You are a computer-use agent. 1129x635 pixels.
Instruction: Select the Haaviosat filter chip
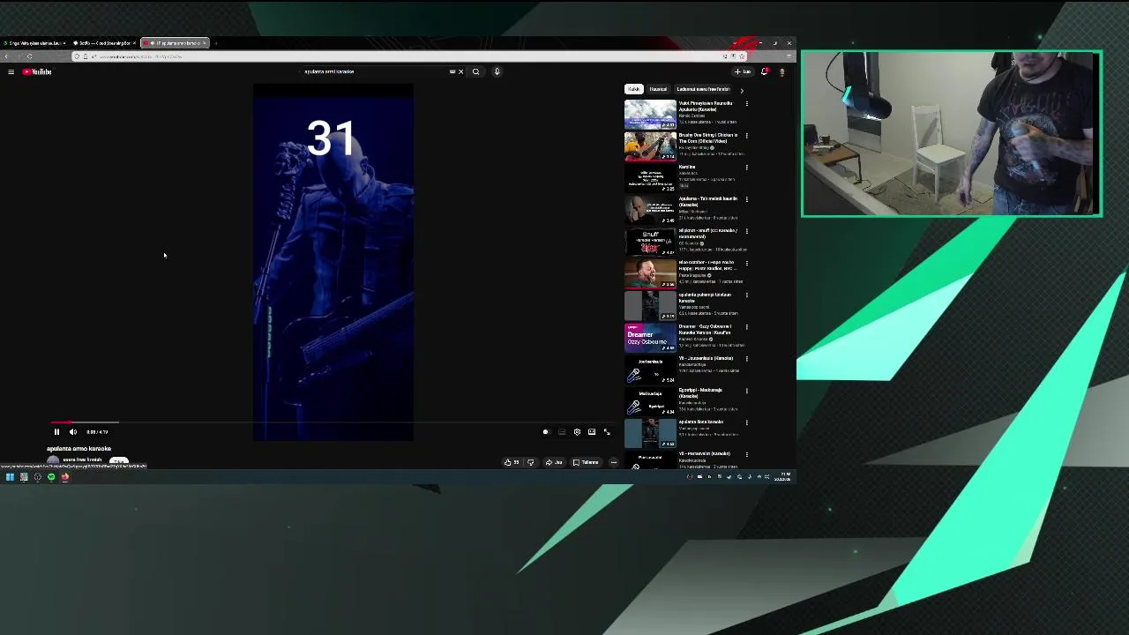tap(659, 89)
